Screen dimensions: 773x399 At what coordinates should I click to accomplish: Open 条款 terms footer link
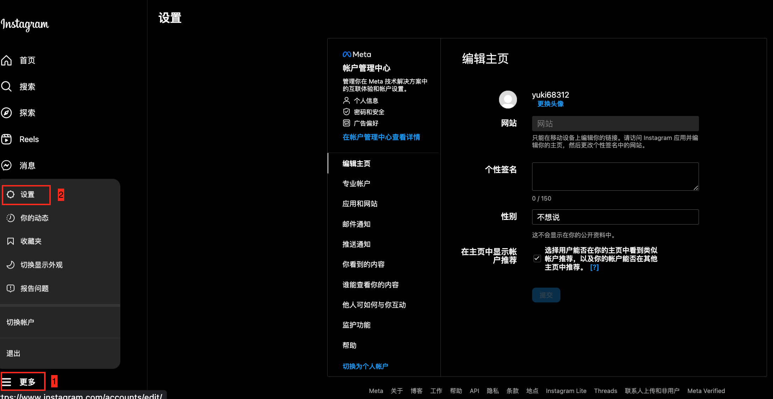(512, 391)
